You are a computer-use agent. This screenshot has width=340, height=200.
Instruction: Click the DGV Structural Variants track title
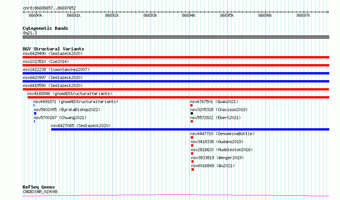[x=53, y=49]
